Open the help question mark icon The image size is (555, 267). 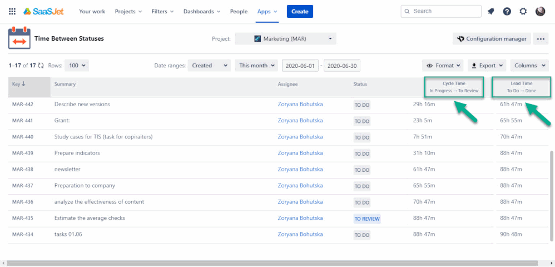pyautogui.click(x=507, y=11)
